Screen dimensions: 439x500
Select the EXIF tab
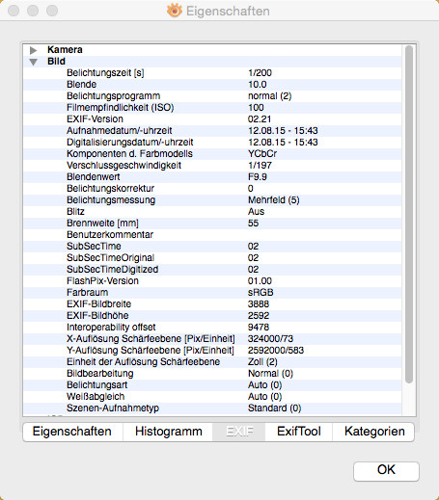(x=239, y=432)
